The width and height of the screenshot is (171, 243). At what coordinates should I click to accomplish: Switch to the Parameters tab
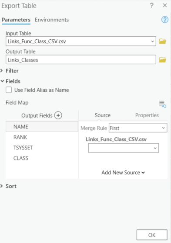tap(16, 20)
